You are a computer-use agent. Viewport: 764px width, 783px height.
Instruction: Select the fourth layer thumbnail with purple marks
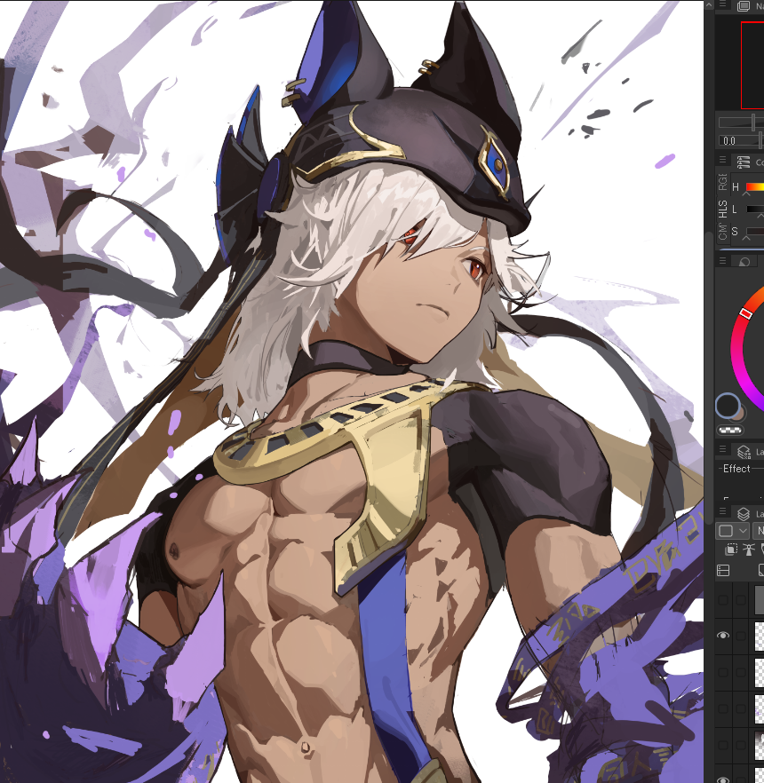tap(759, 708)
